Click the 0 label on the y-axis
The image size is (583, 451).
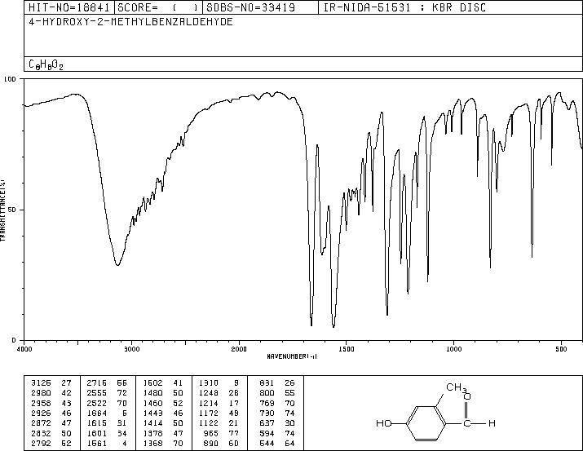(14, 340)
